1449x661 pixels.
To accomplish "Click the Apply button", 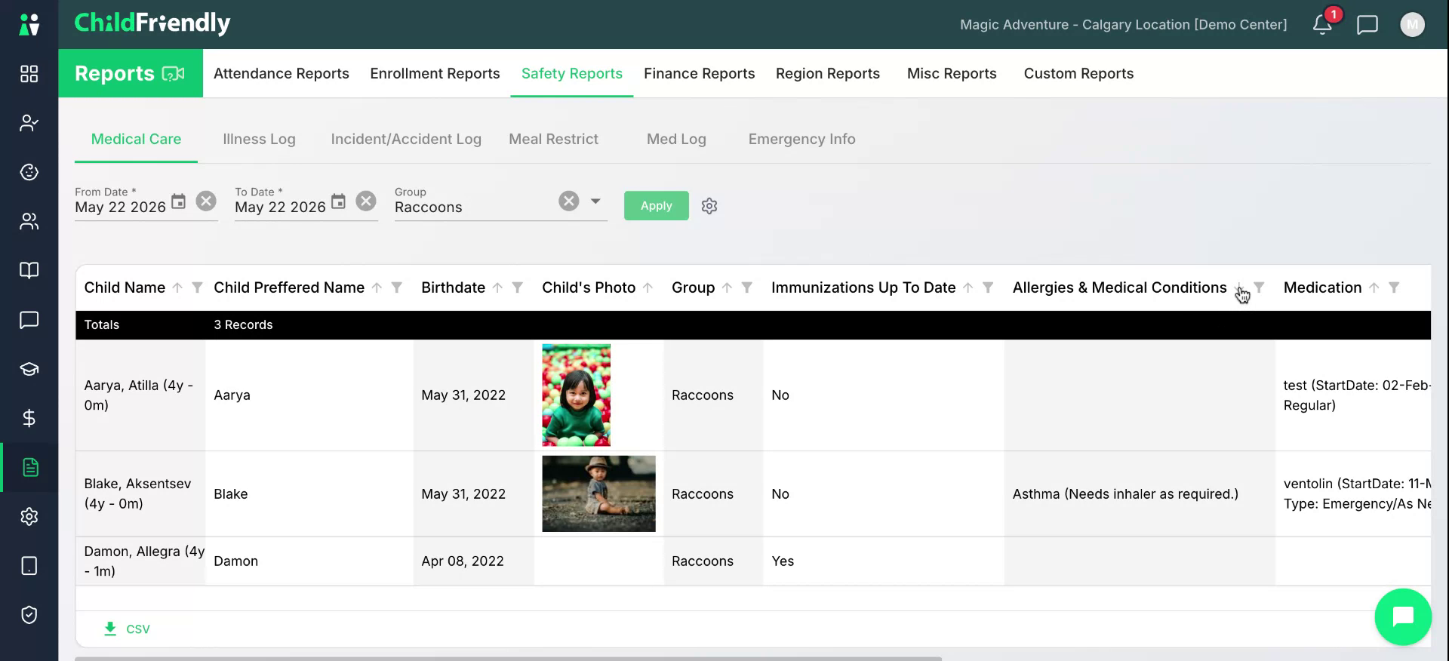I will point(656,205).
